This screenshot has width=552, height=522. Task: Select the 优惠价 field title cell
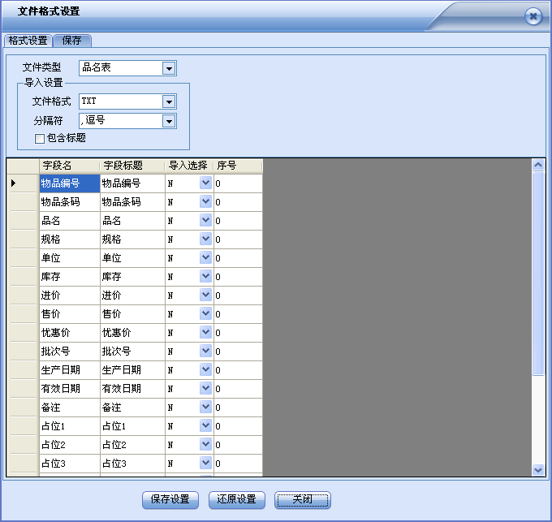132,333
